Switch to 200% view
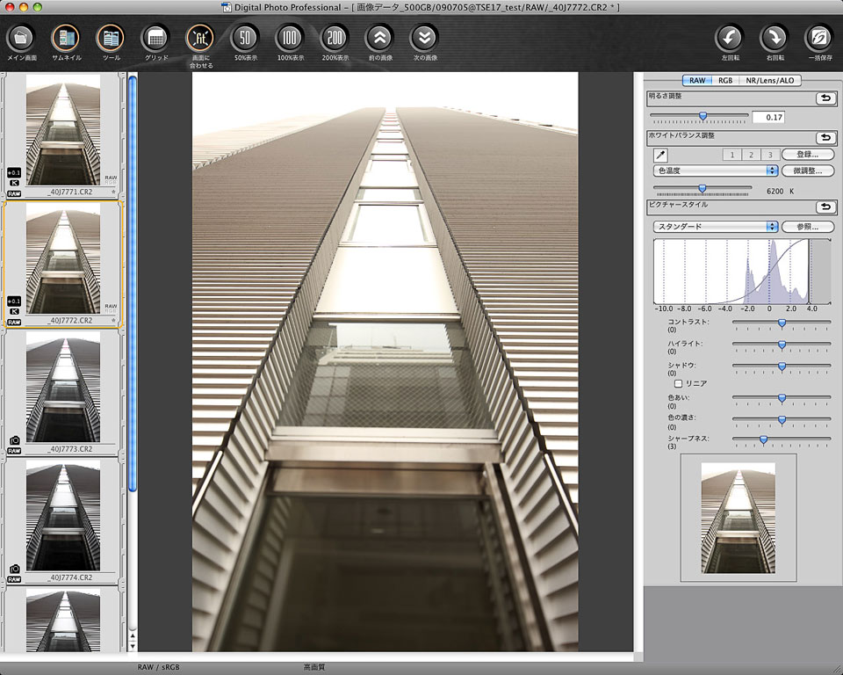 point(335,39)
